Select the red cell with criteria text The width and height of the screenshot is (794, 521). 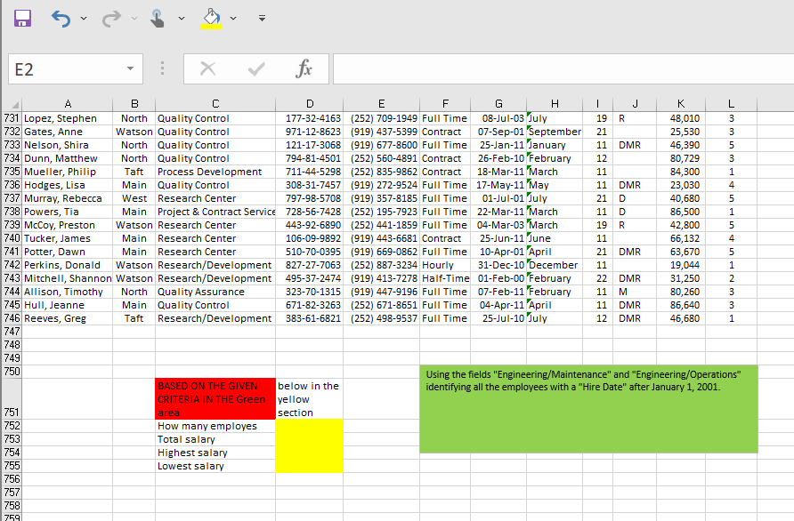click(x=215, y=398)
